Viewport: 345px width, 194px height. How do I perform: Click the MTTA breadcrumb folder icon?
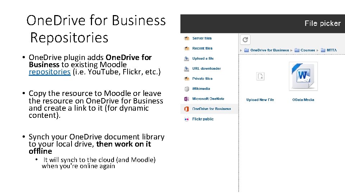(x=323, y=50)
